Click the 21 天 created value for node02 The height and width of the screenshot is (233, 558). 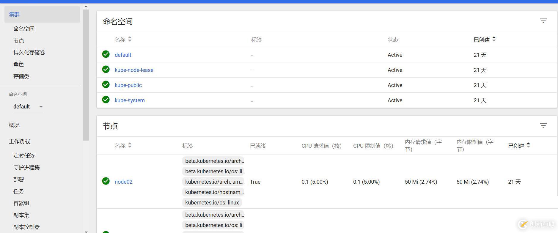click(x=514, y=182)
